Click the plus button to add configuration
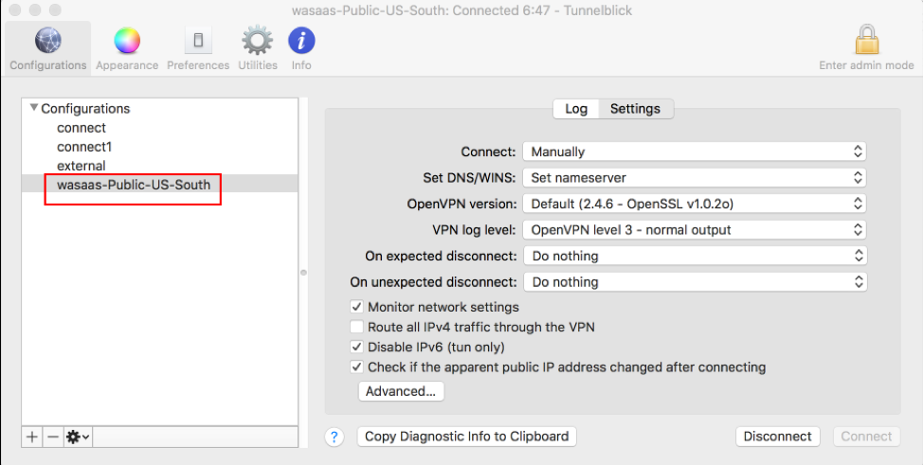 32,437
